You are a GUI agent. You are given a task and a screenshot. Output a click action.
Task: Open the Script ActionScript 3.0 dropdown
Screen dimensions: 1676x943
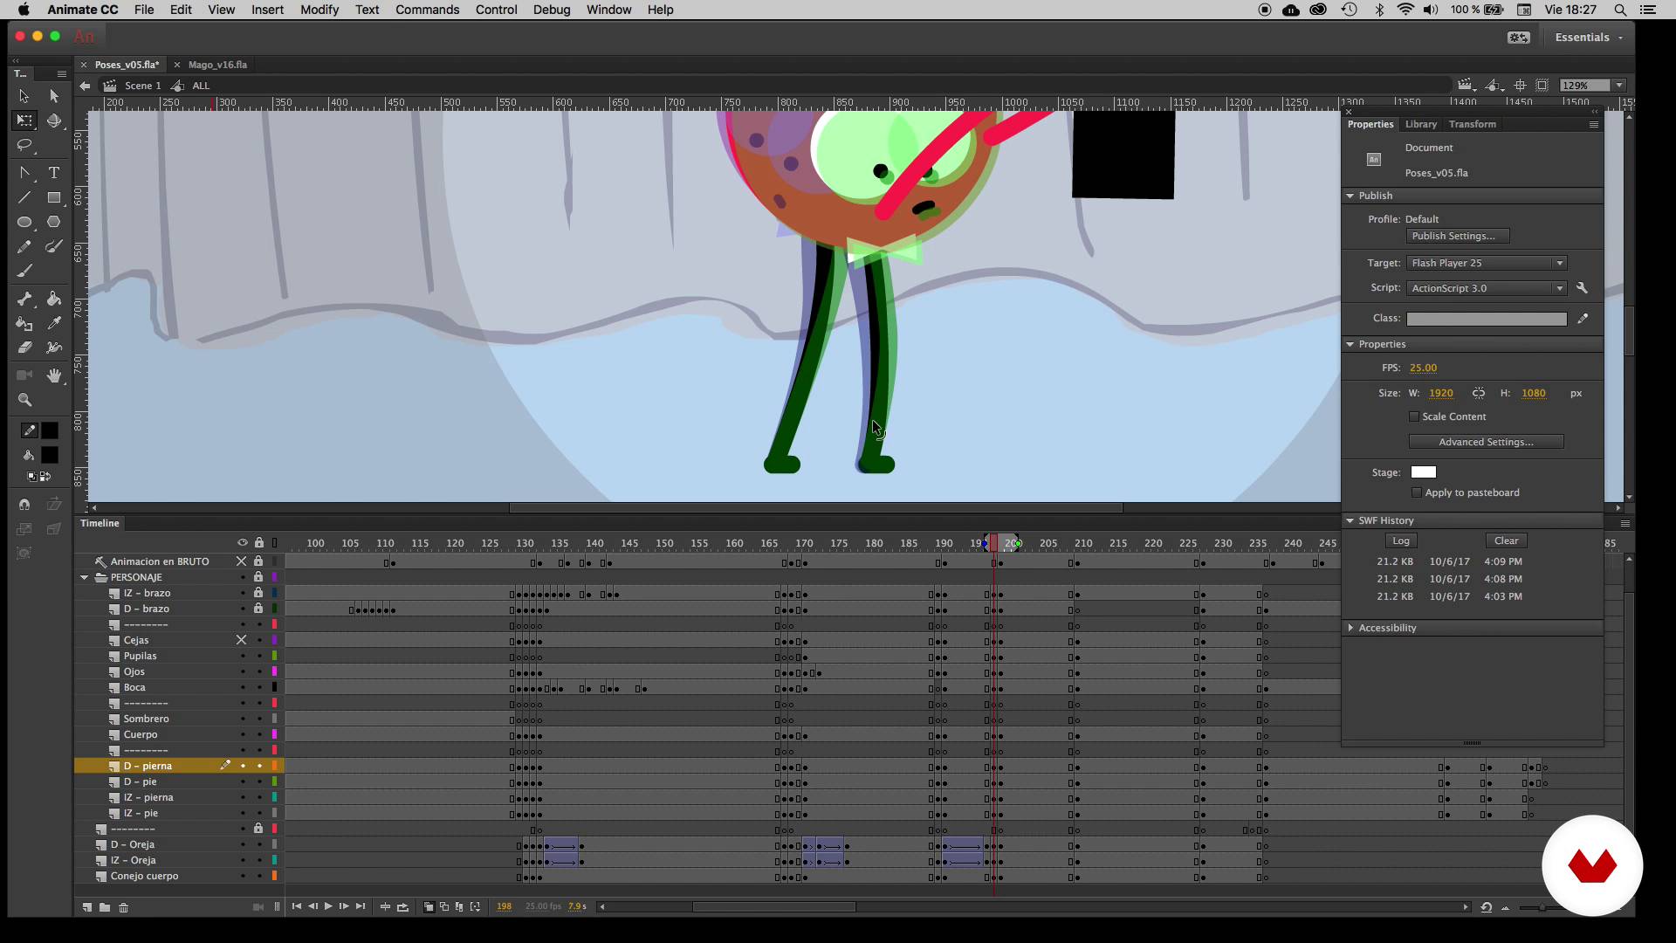point(1487,288)
